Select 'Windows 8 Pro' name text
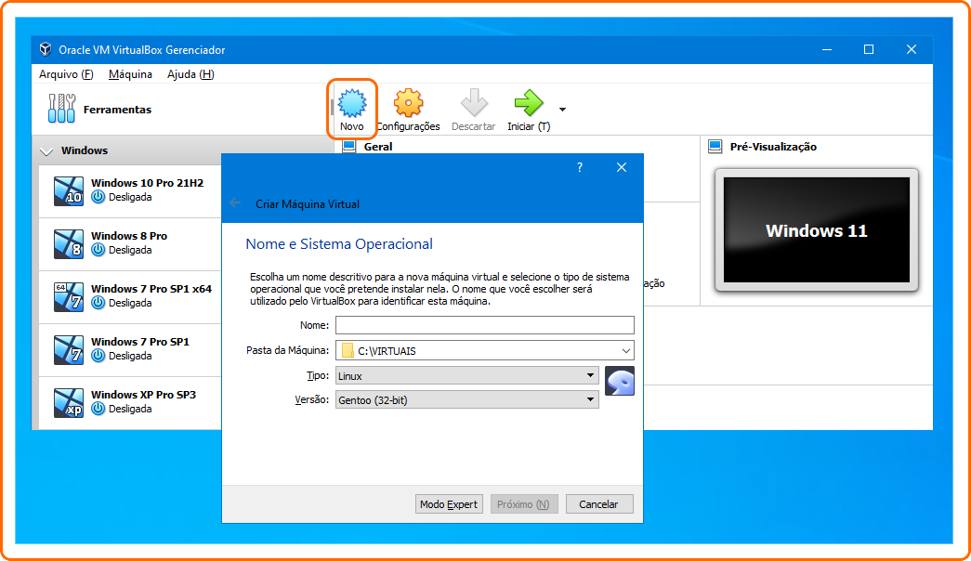971x561 pixels. pos(129,236)
